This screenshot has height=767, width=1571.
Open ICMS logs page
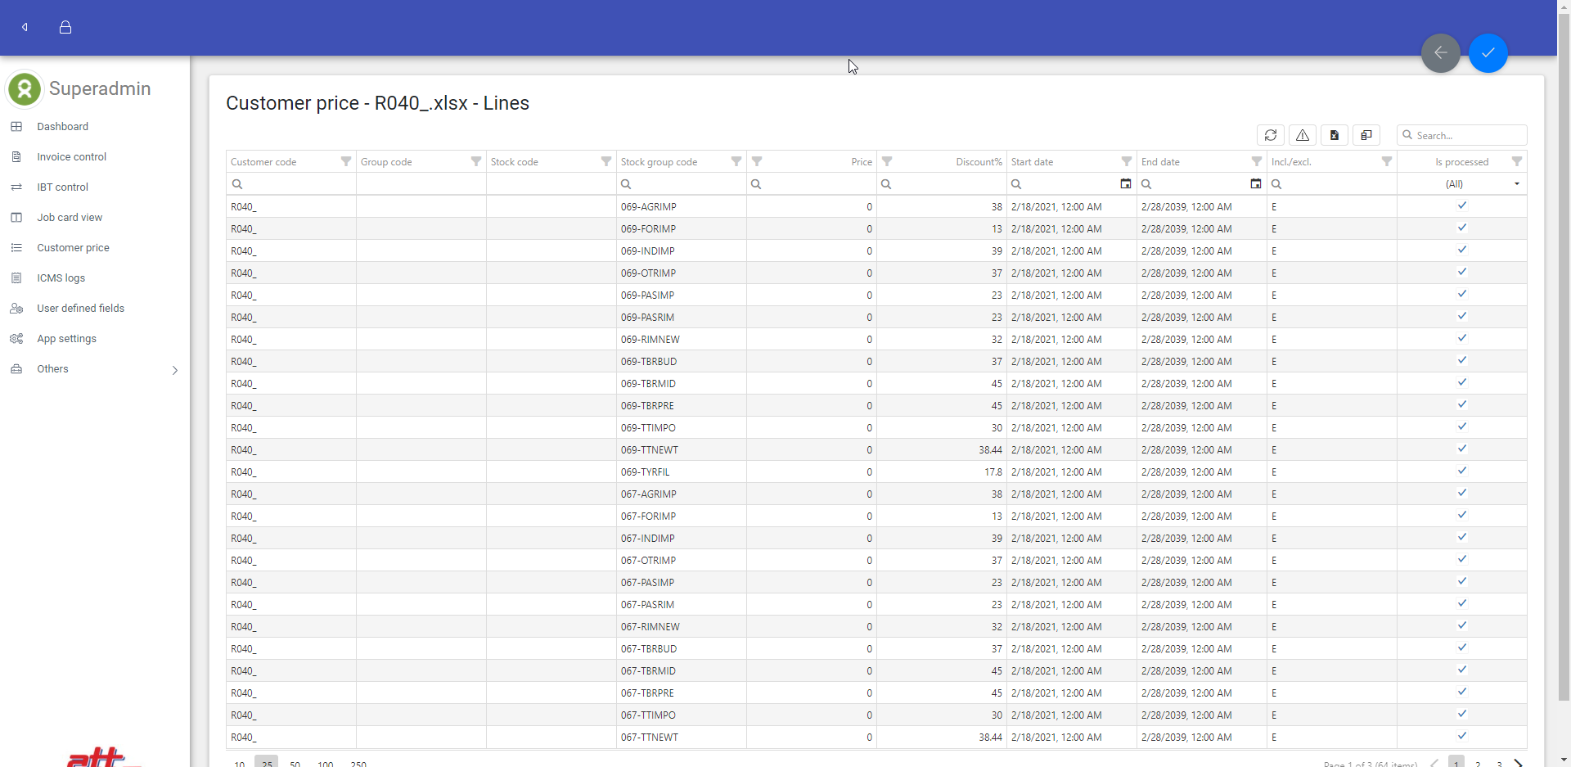(61, 278)
